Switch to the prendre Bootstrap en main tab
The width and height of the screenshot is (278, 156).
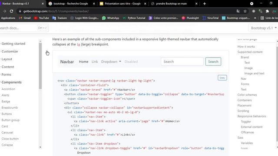(171, 3)
